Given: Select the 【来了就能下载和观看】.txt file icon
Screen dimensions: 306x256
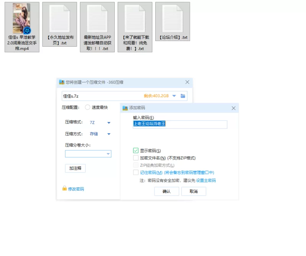Looking at the screenshot, I should (135, 18).
